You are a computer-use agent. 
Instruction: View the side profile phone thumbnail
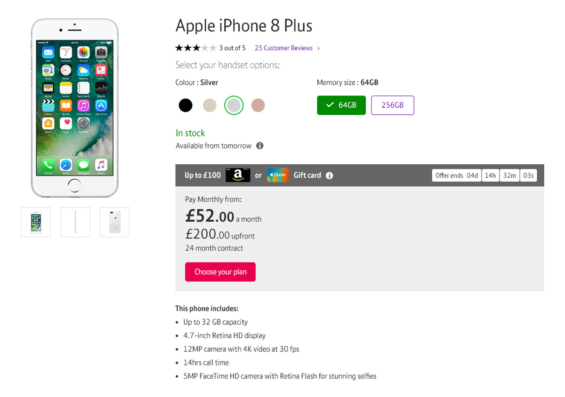point(75,222)
